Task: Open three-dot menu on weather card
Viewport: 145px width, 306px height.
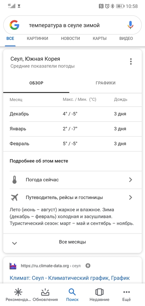Action: click(131, 62)
